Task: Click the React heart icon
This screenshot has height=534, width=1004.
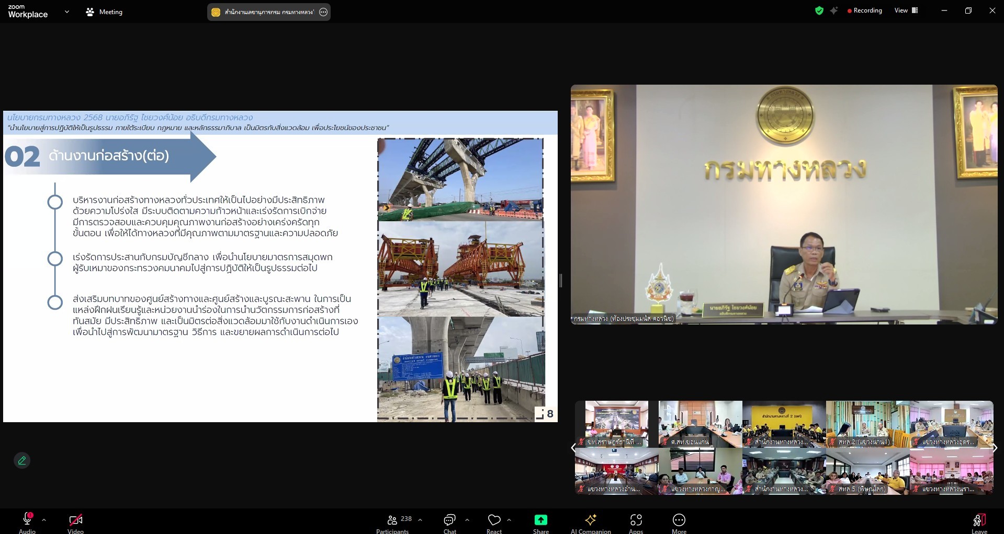Action: 494,521
